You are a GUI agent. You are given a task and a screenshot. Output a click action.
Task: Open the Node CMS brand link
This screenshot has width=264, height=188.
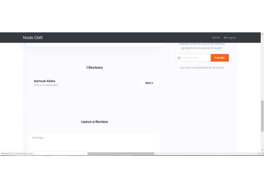(33, 38)
